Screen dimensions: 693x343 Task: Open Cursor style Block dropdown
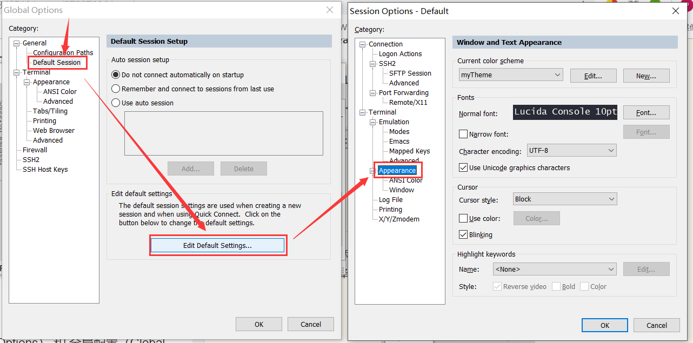pos(565,199)
